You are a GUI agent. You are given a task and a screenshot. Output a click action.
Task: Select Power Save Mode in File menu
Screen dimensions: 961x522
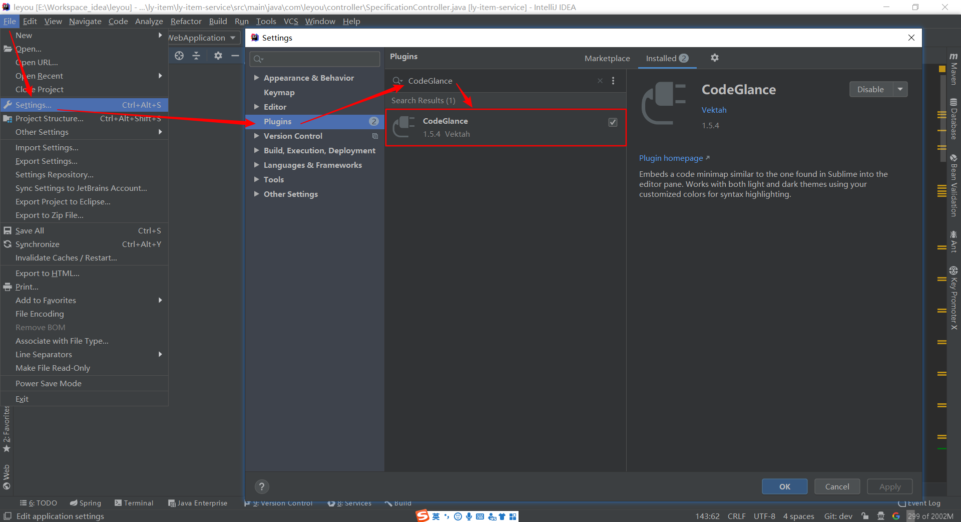click(85, 383)
